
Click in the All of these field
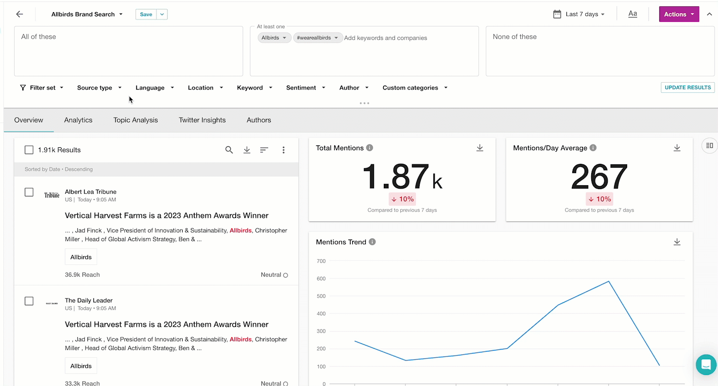coord(128,51)
